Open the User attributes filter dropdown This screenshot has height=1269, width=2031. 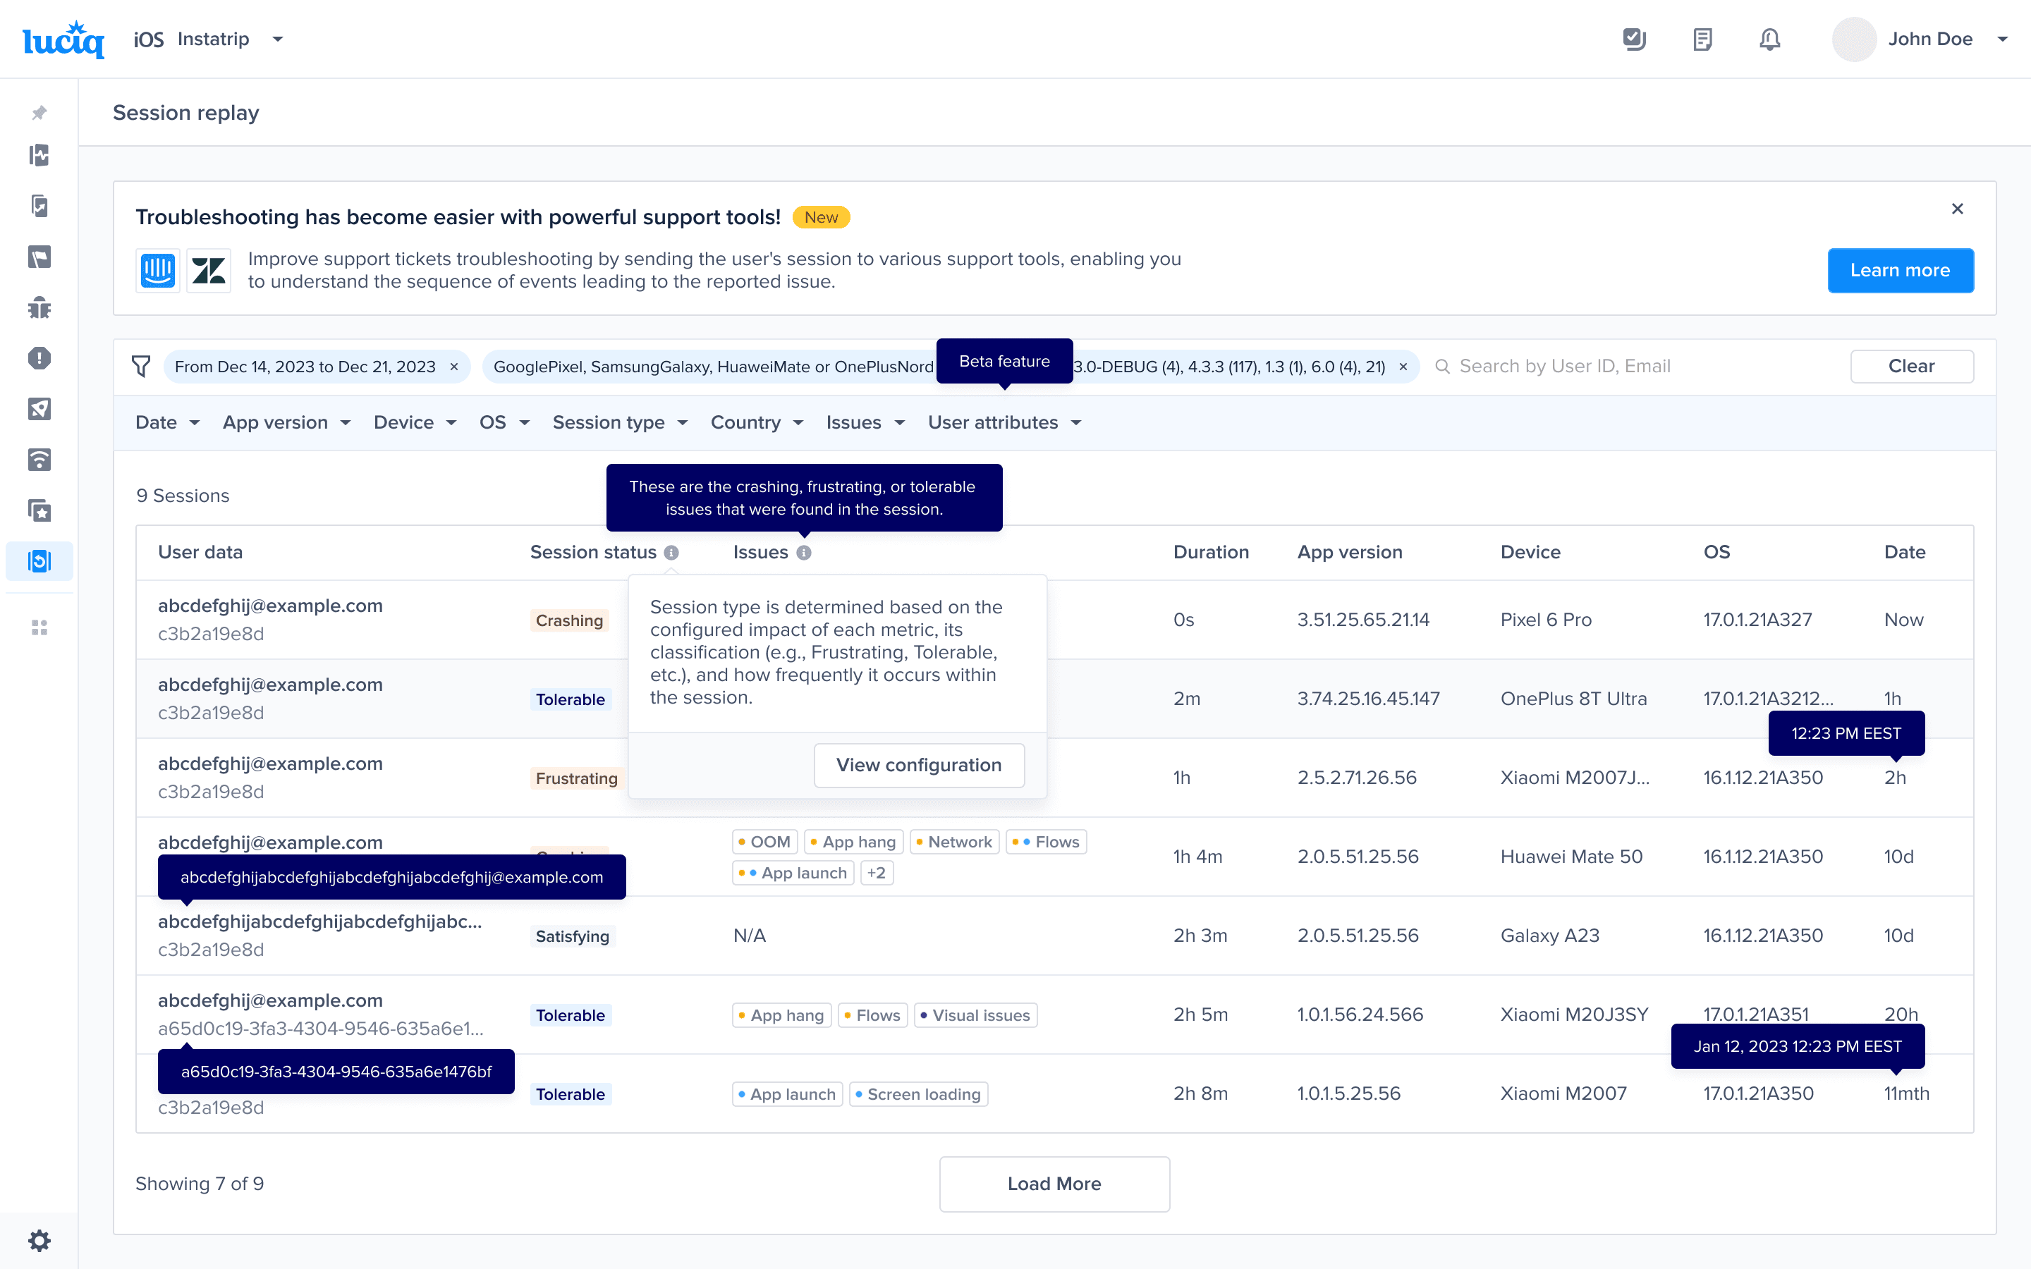tap(1005, 422)
